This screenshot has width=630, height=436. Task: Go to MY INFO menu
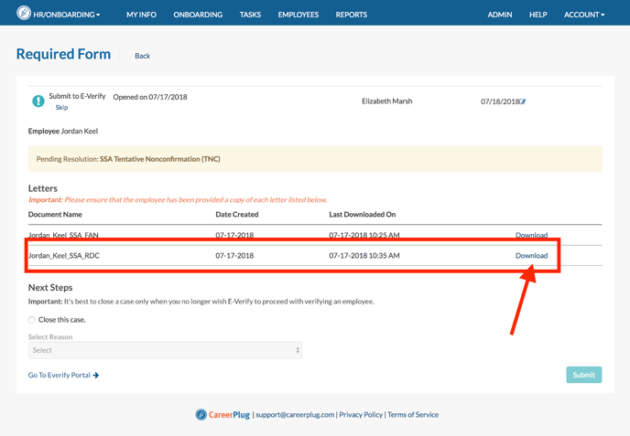pos(141,15)
